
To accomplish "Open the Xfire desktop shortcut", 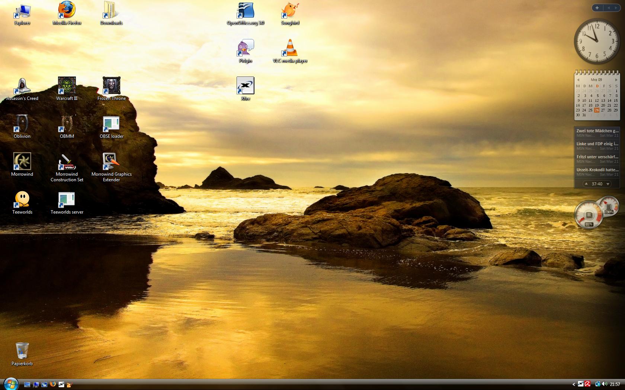I will pos(246,86).
